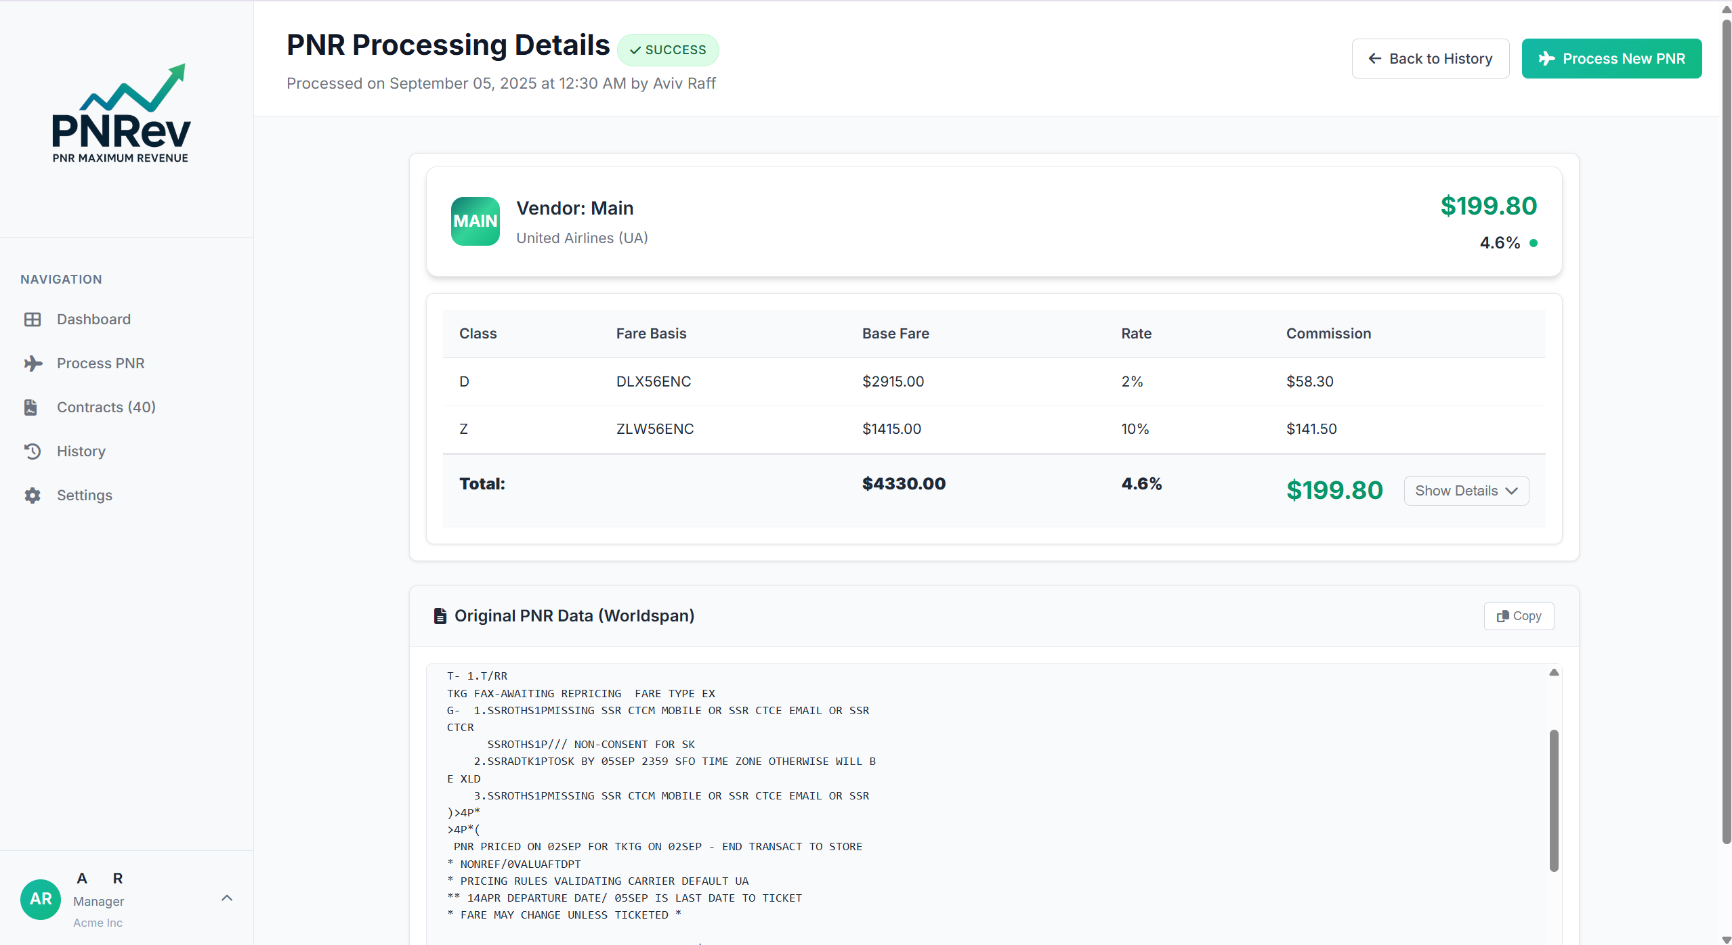Open the Contracts (40) menu item
Viewport: 1732px width, 945px height.
click(106, 408)
